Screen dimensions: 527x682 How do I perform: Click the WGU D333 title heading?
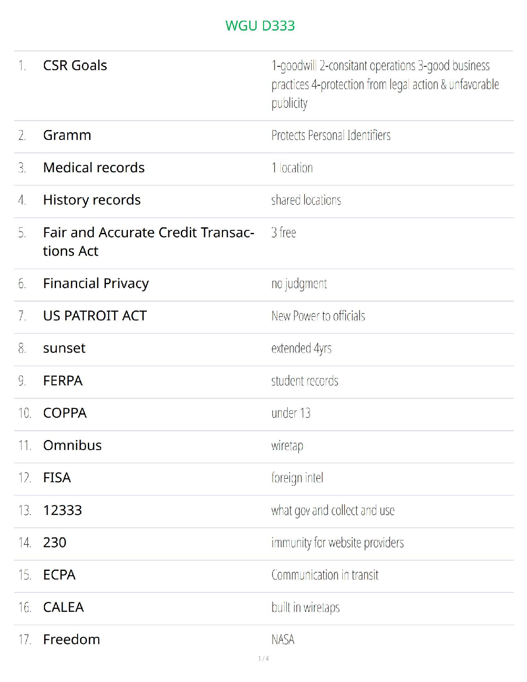point(260,26)
